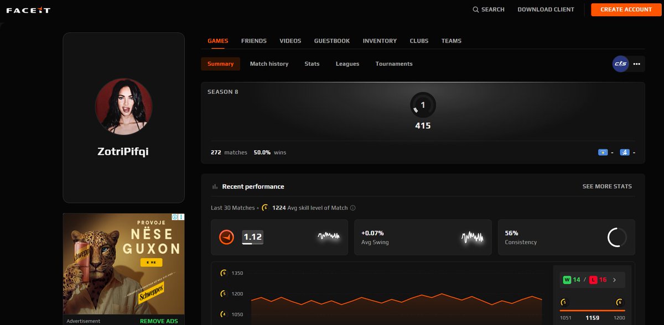Open the CLUBS tab
The width and height of the screenshot is (664, 325).
click(419, 41)
